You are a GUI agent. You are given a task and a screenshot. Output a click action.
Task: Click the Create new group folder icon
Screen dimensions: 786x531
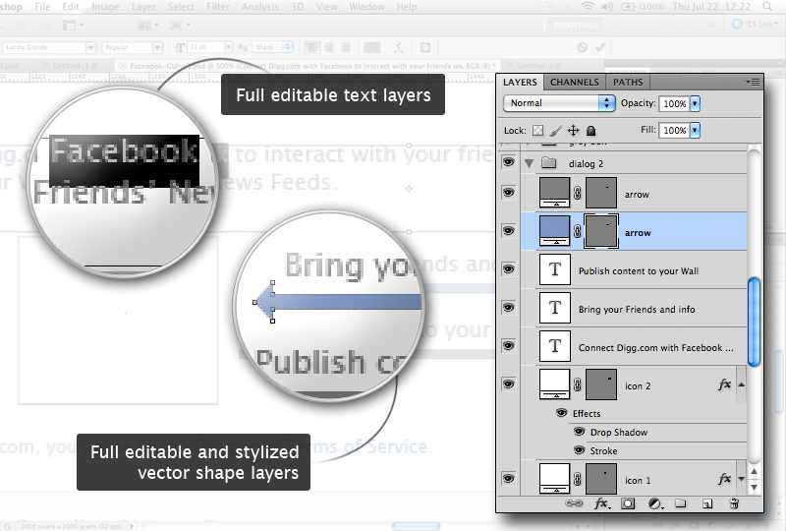(x=680, y=502)
